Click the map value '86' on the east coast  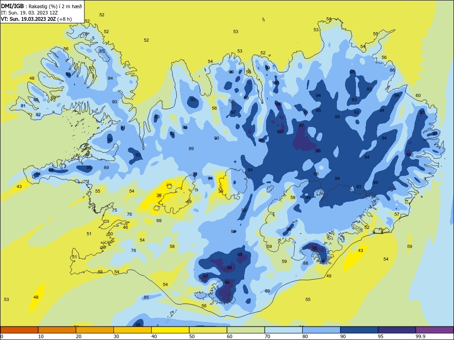tap(392, 70)
